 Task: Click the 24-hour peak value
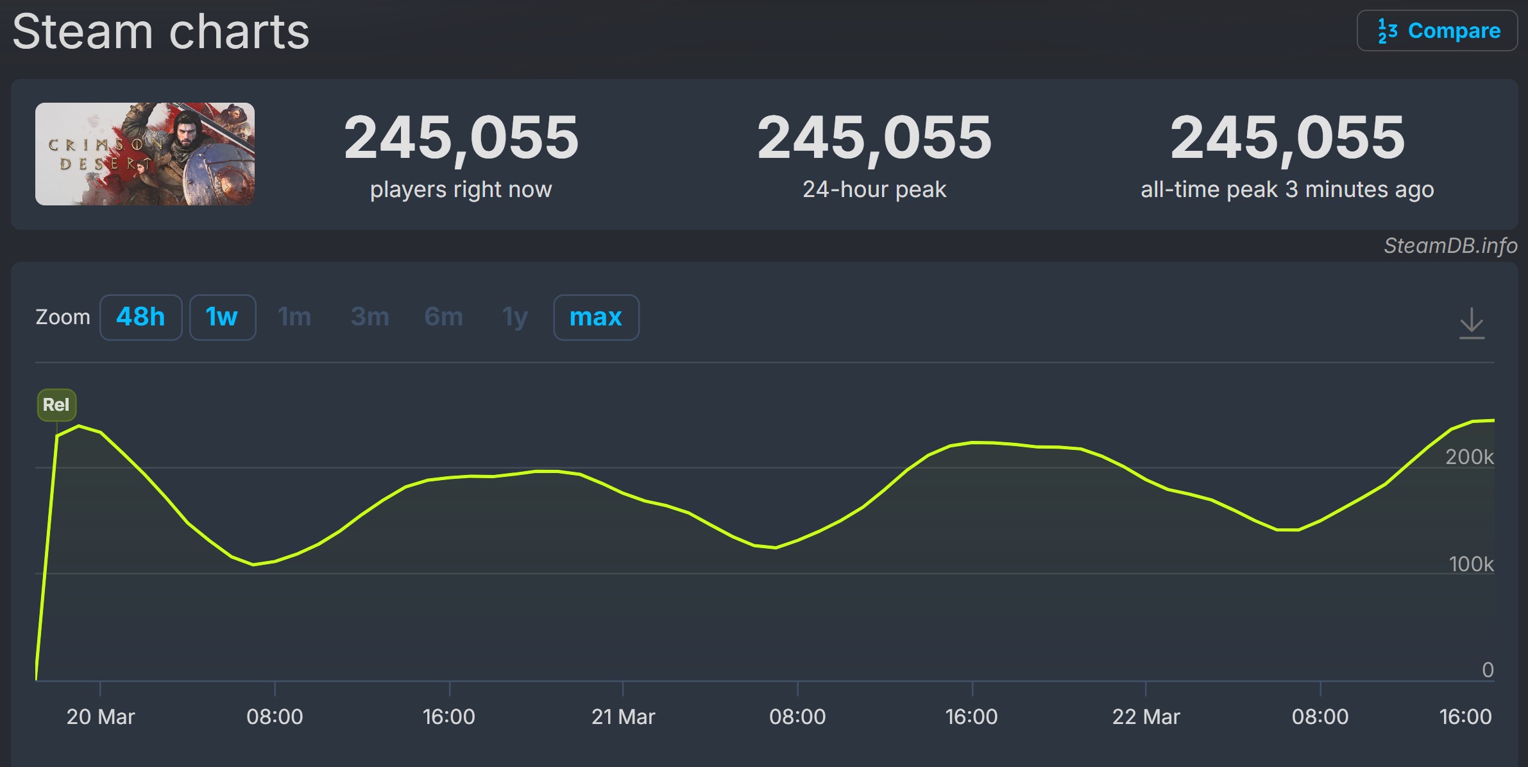(874, 138)
